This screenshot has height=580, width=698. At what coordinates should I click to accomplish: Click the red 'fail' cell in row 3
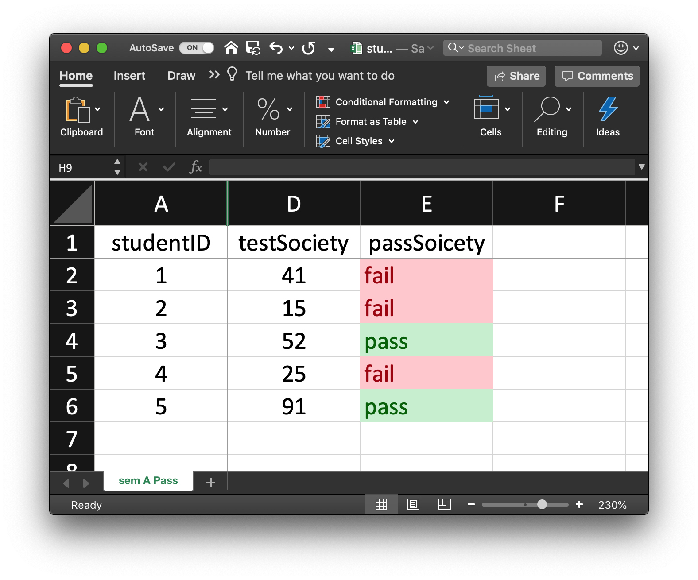[427, 308]
